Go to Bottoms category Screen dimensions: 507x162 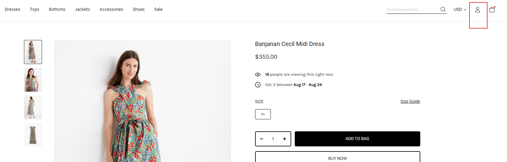coord(57,9)
